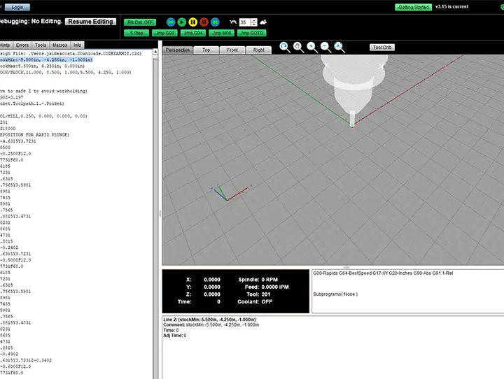The height and width of the screenshot is (379, 504).
Task: Open the Tool Crib
Action: tap(382, 48)
